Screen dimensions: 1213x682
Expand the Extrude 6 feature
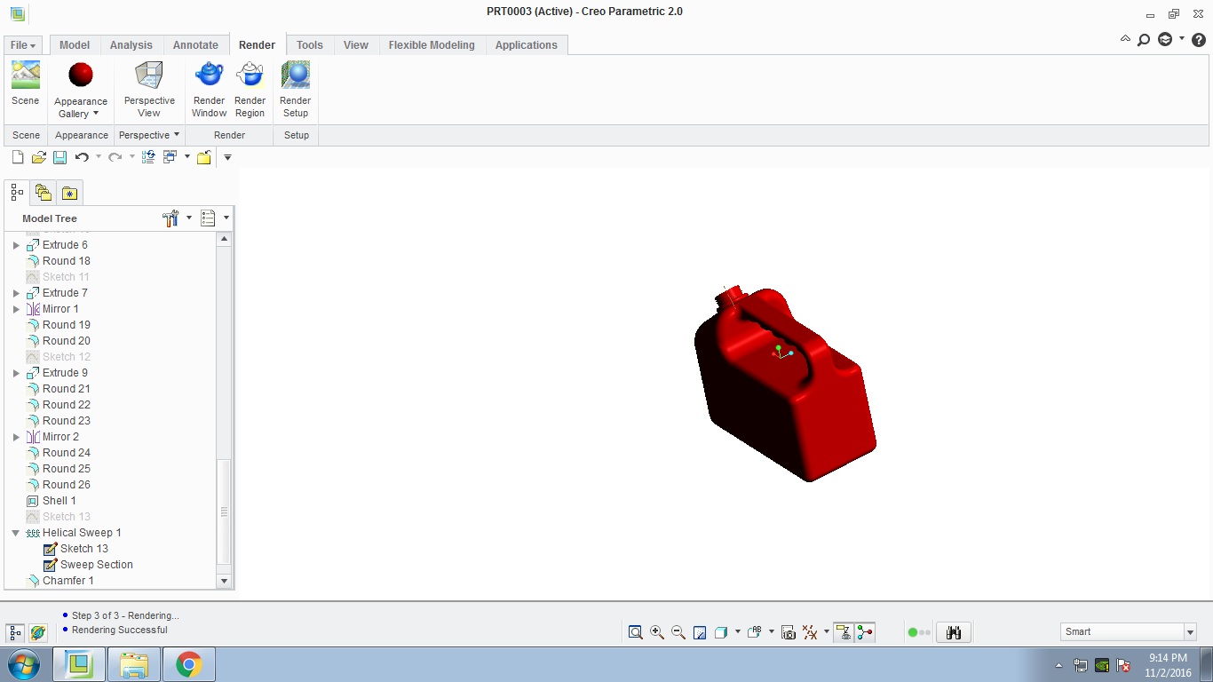pos(16,245)
